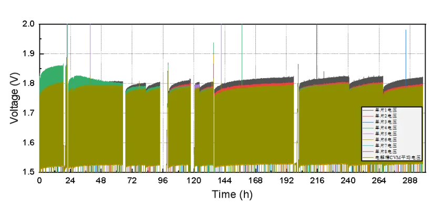
Task: Select legend entry 单片7电压
Action: [380, 146]
